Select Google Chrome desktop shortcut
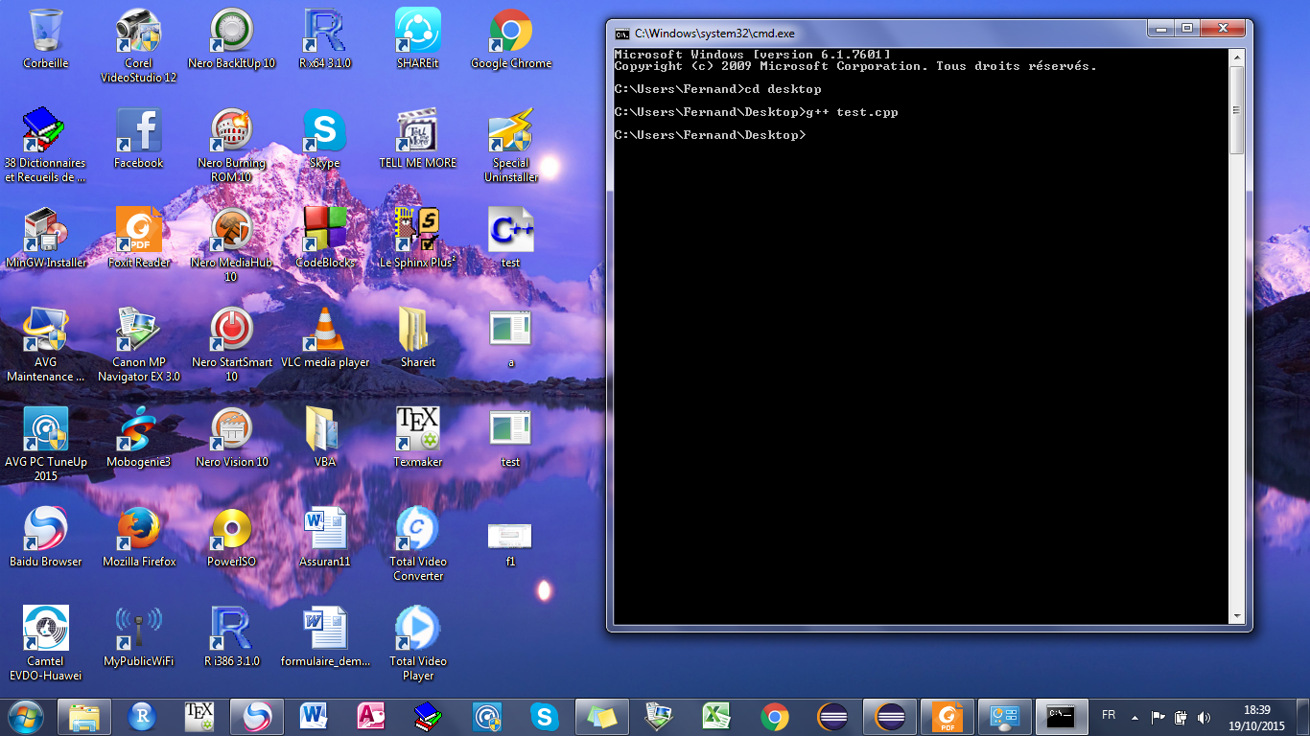This screenshot has height=736, width=1310. point(511,38)
